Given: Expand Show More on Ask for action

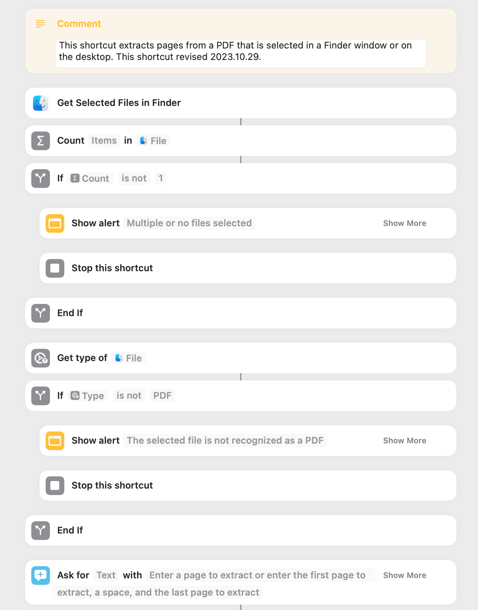Looking at the screenshot, I should pos(405,575).
